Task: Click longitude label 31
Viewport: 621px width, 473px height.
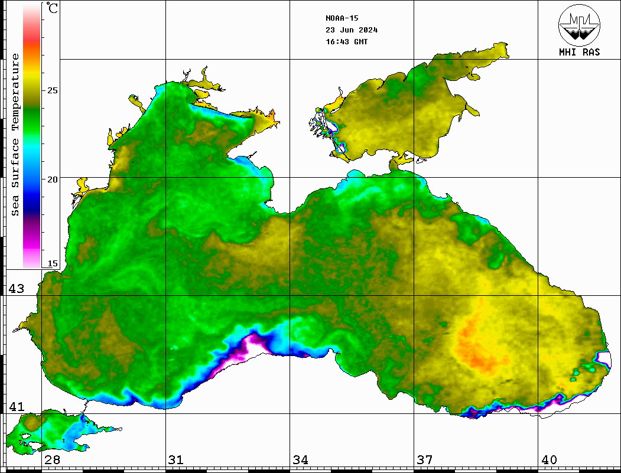Action: click(176, 459)
